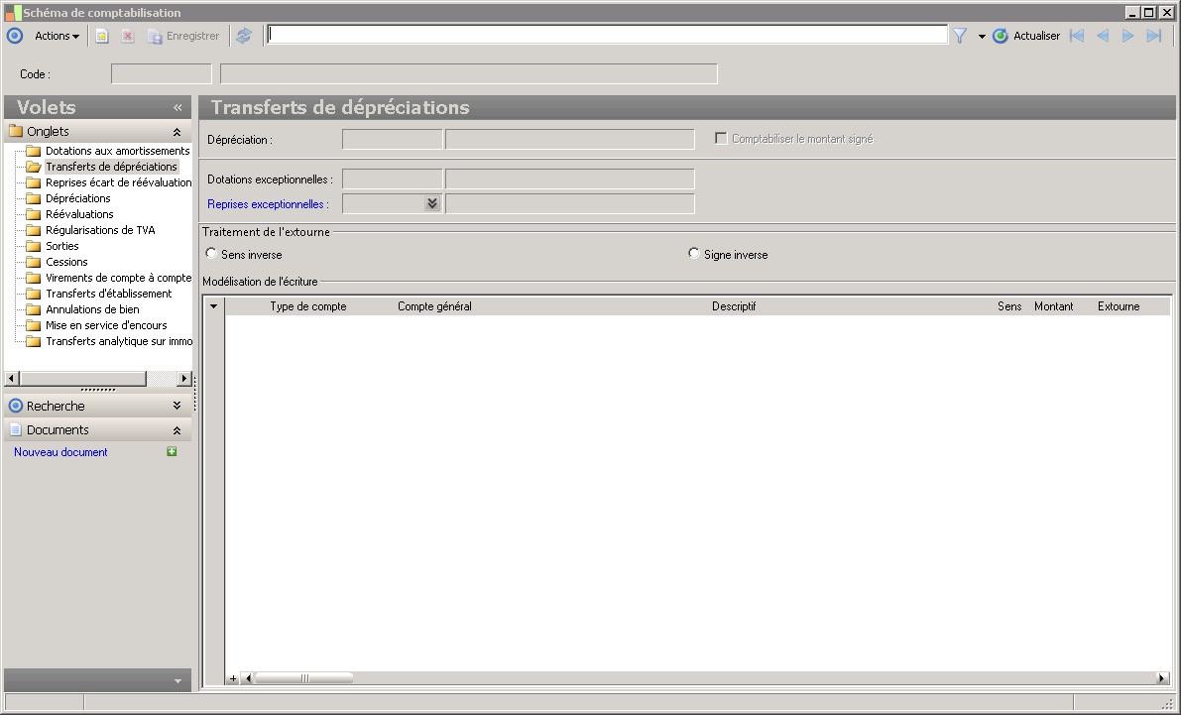Click Compte général column header
This screenshot has width=1181, height=715.
pyautogui.click(x=434, y=306)
